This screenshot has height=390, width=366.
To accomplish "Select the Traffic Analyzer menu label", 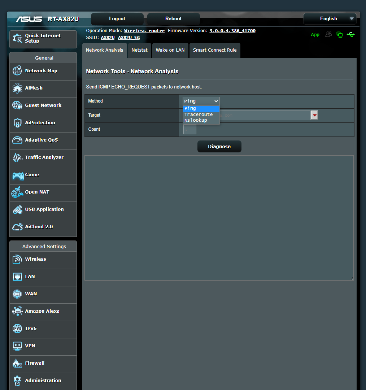I will 44,157.
